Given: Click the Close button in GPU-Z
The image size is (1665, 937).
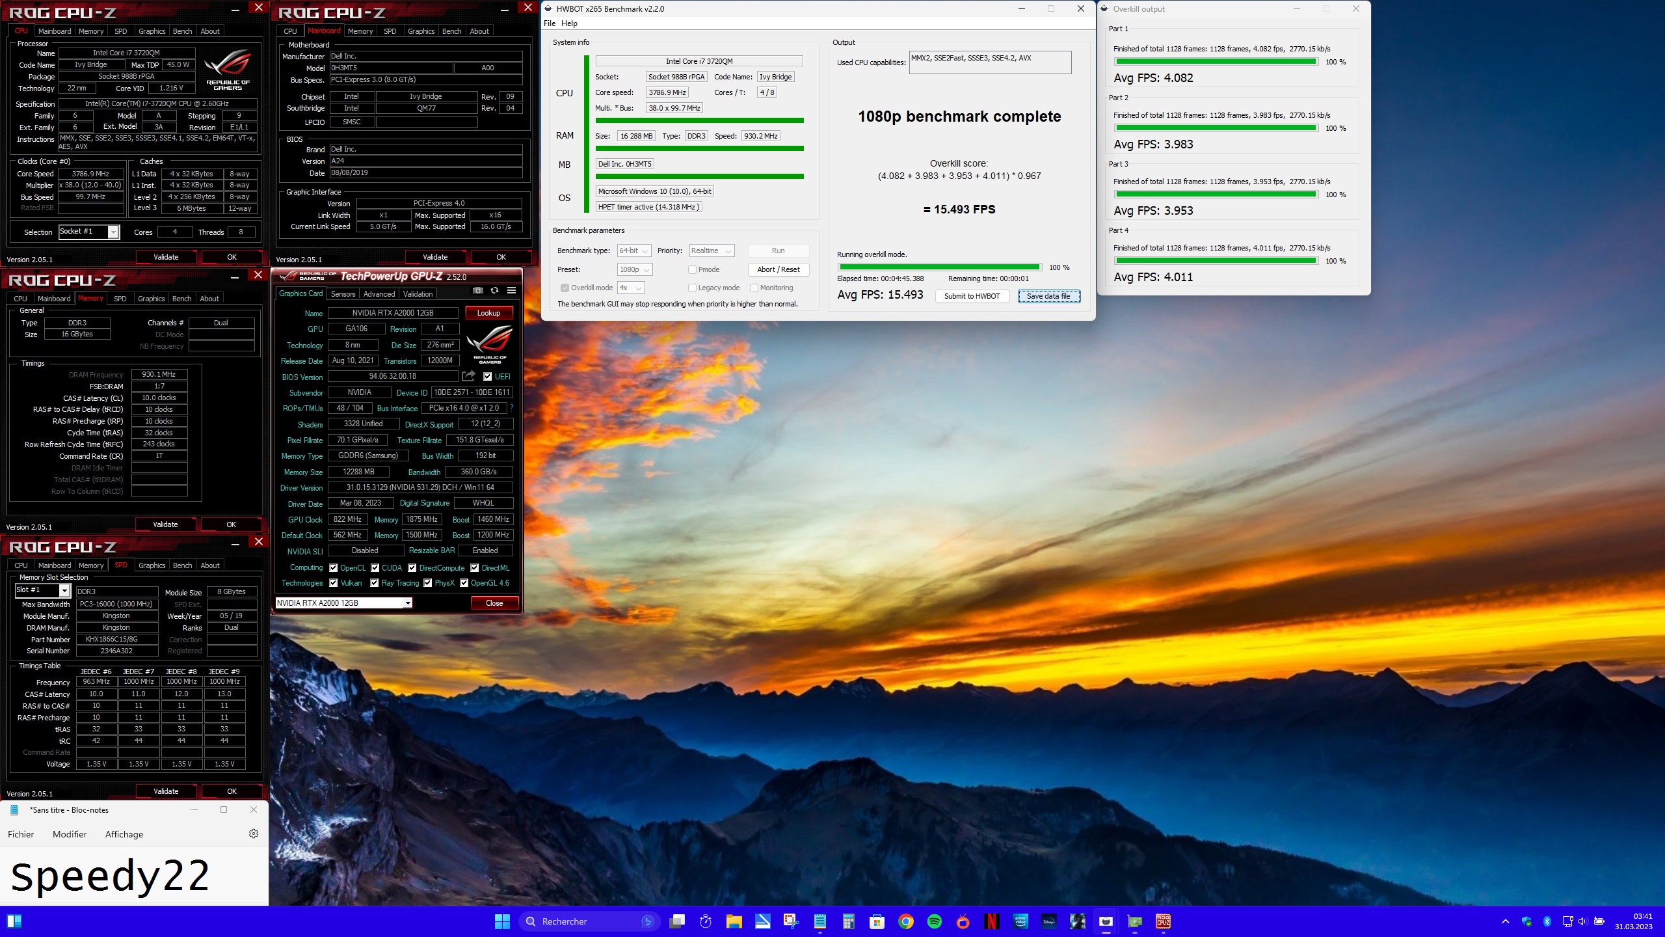Looking at the screenshot, I should tap(494, 603).
